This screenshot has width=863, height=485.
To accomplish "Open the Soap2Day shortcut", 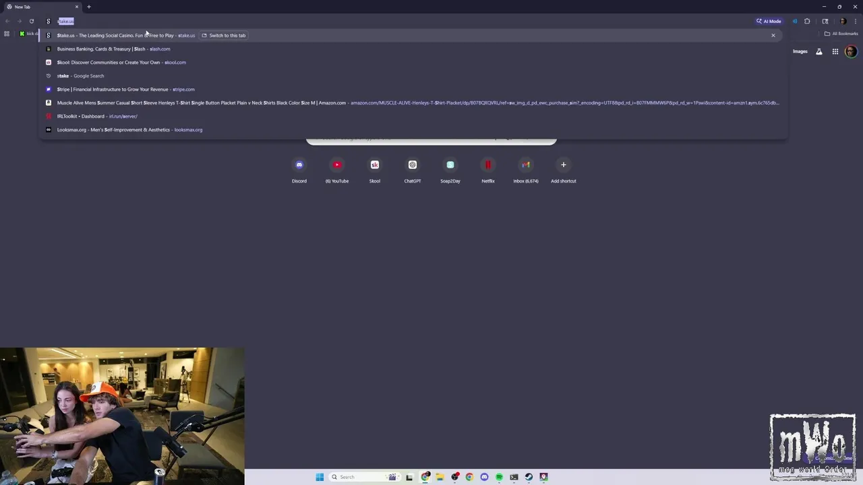I will point(450,170).
